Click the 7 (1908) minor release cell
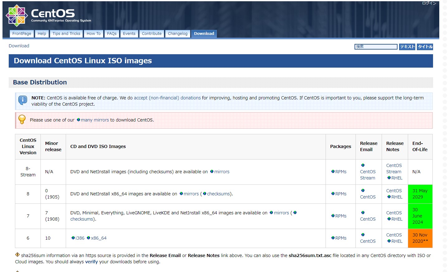Viewport: 448px width, 272px height. pos(53,216)
